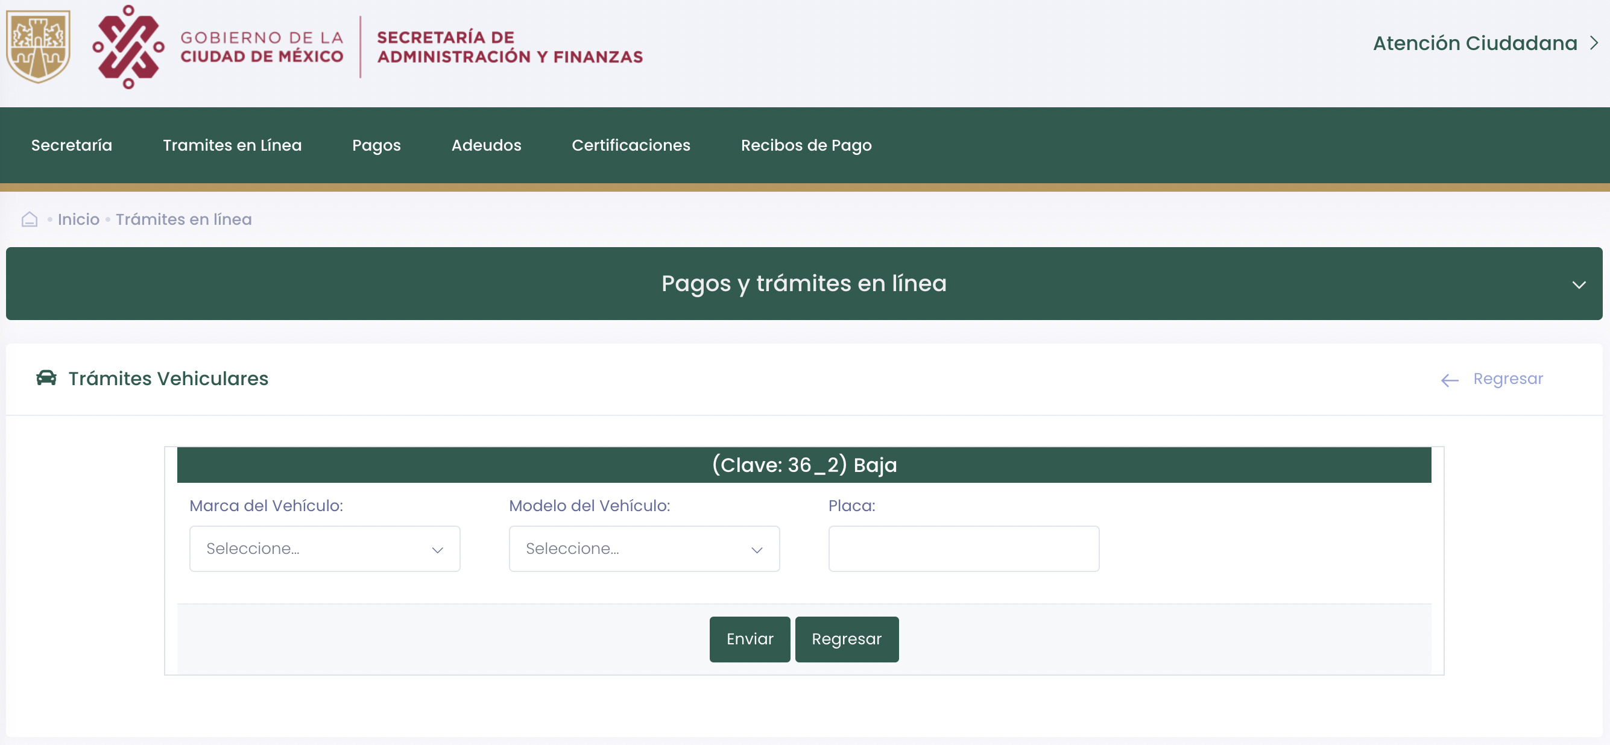Select Recibos de Pago in navigation
The width and height of the screenshot is (1610, 745).
click(x=806, y=145)
